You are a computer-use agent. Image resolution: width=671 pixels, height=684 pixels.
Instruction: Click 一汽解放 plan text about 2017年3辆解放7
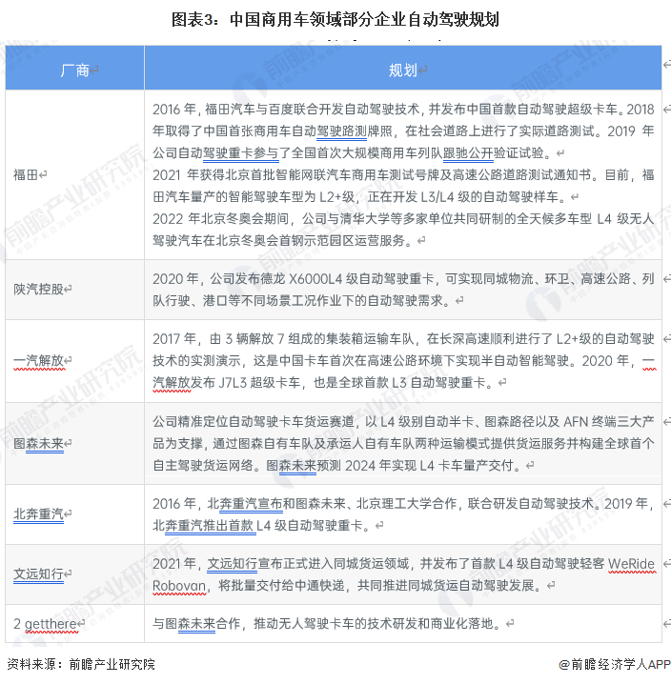403,361
